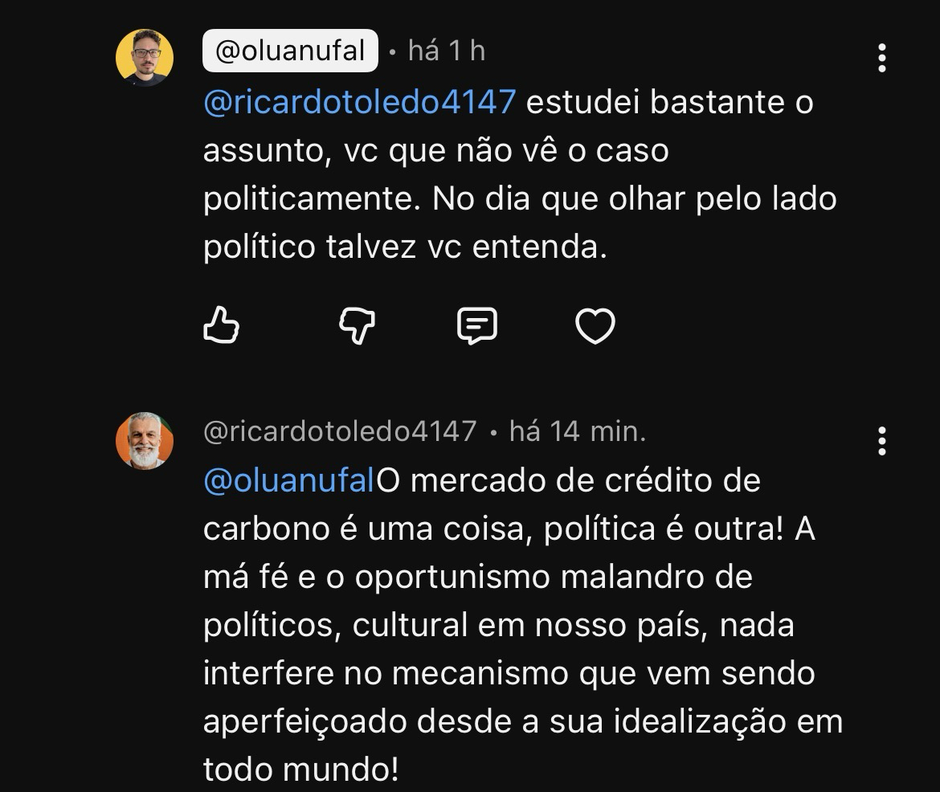This screenshot has height=792, width=940.
Task: Click the "há 14 min." timestamp
Action: pyautogui.click(x=577, y=431)
